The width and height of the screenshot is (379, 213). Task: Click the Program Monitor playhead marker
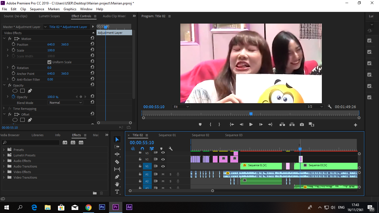click(251, 114)
